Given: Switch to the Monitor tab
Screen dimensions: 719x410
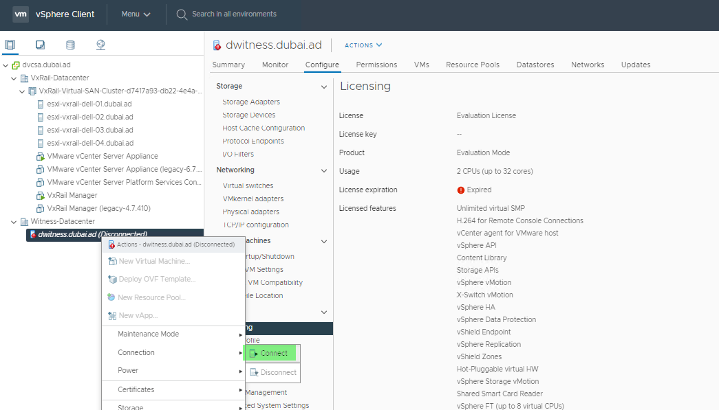Looking at the screenshot, I should tap(275, 65).
